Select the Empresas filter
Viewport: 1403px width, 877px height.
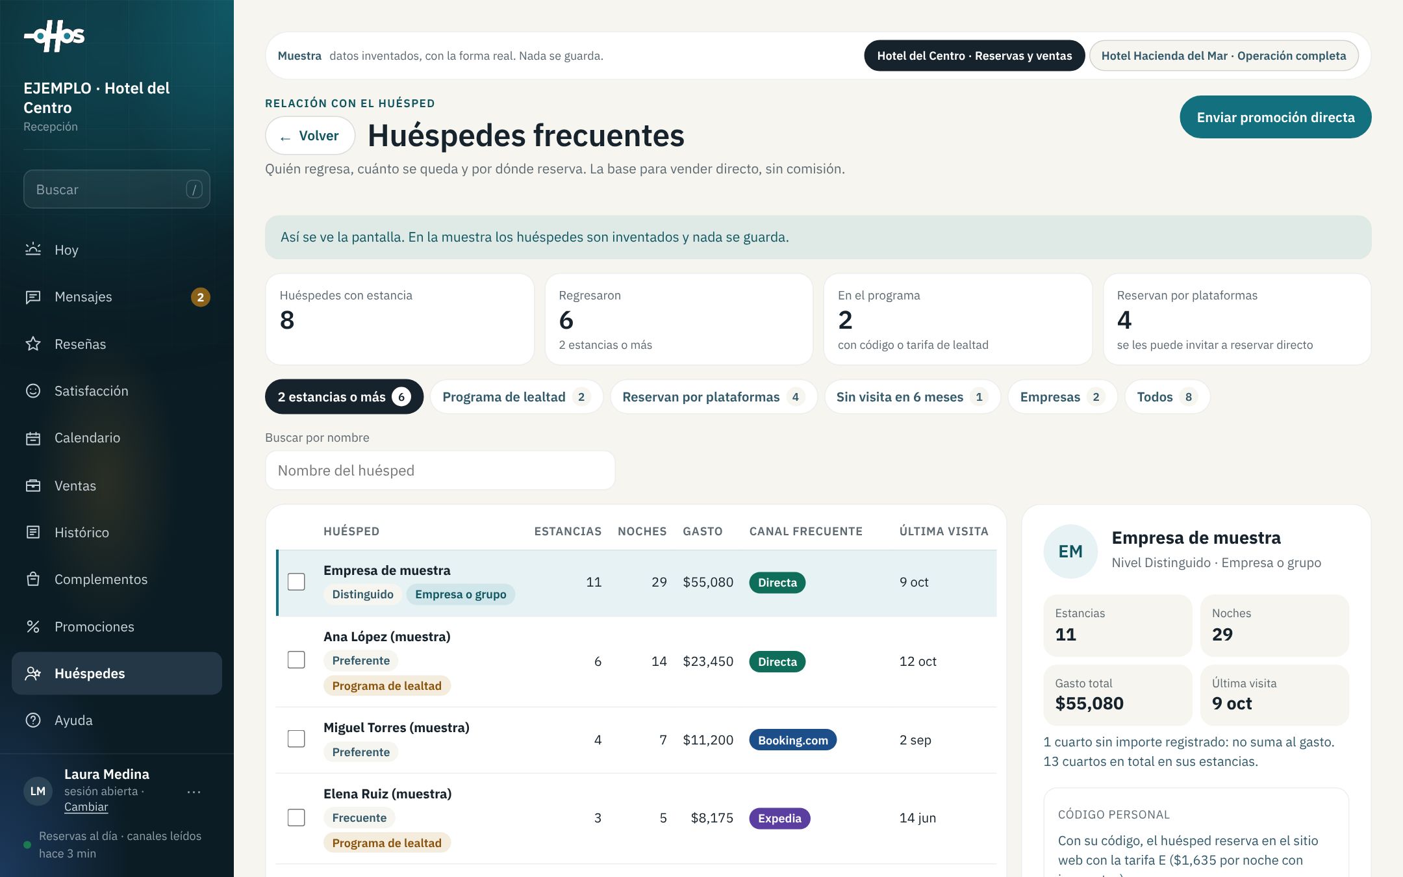(1062, 396)
